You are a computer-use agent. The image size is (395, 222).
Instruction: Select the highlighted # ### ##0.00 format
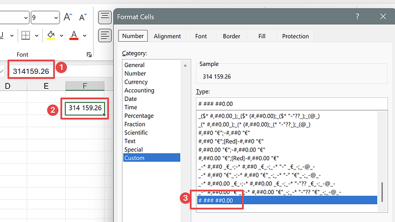pyautogui.click(x=287, y=200)
